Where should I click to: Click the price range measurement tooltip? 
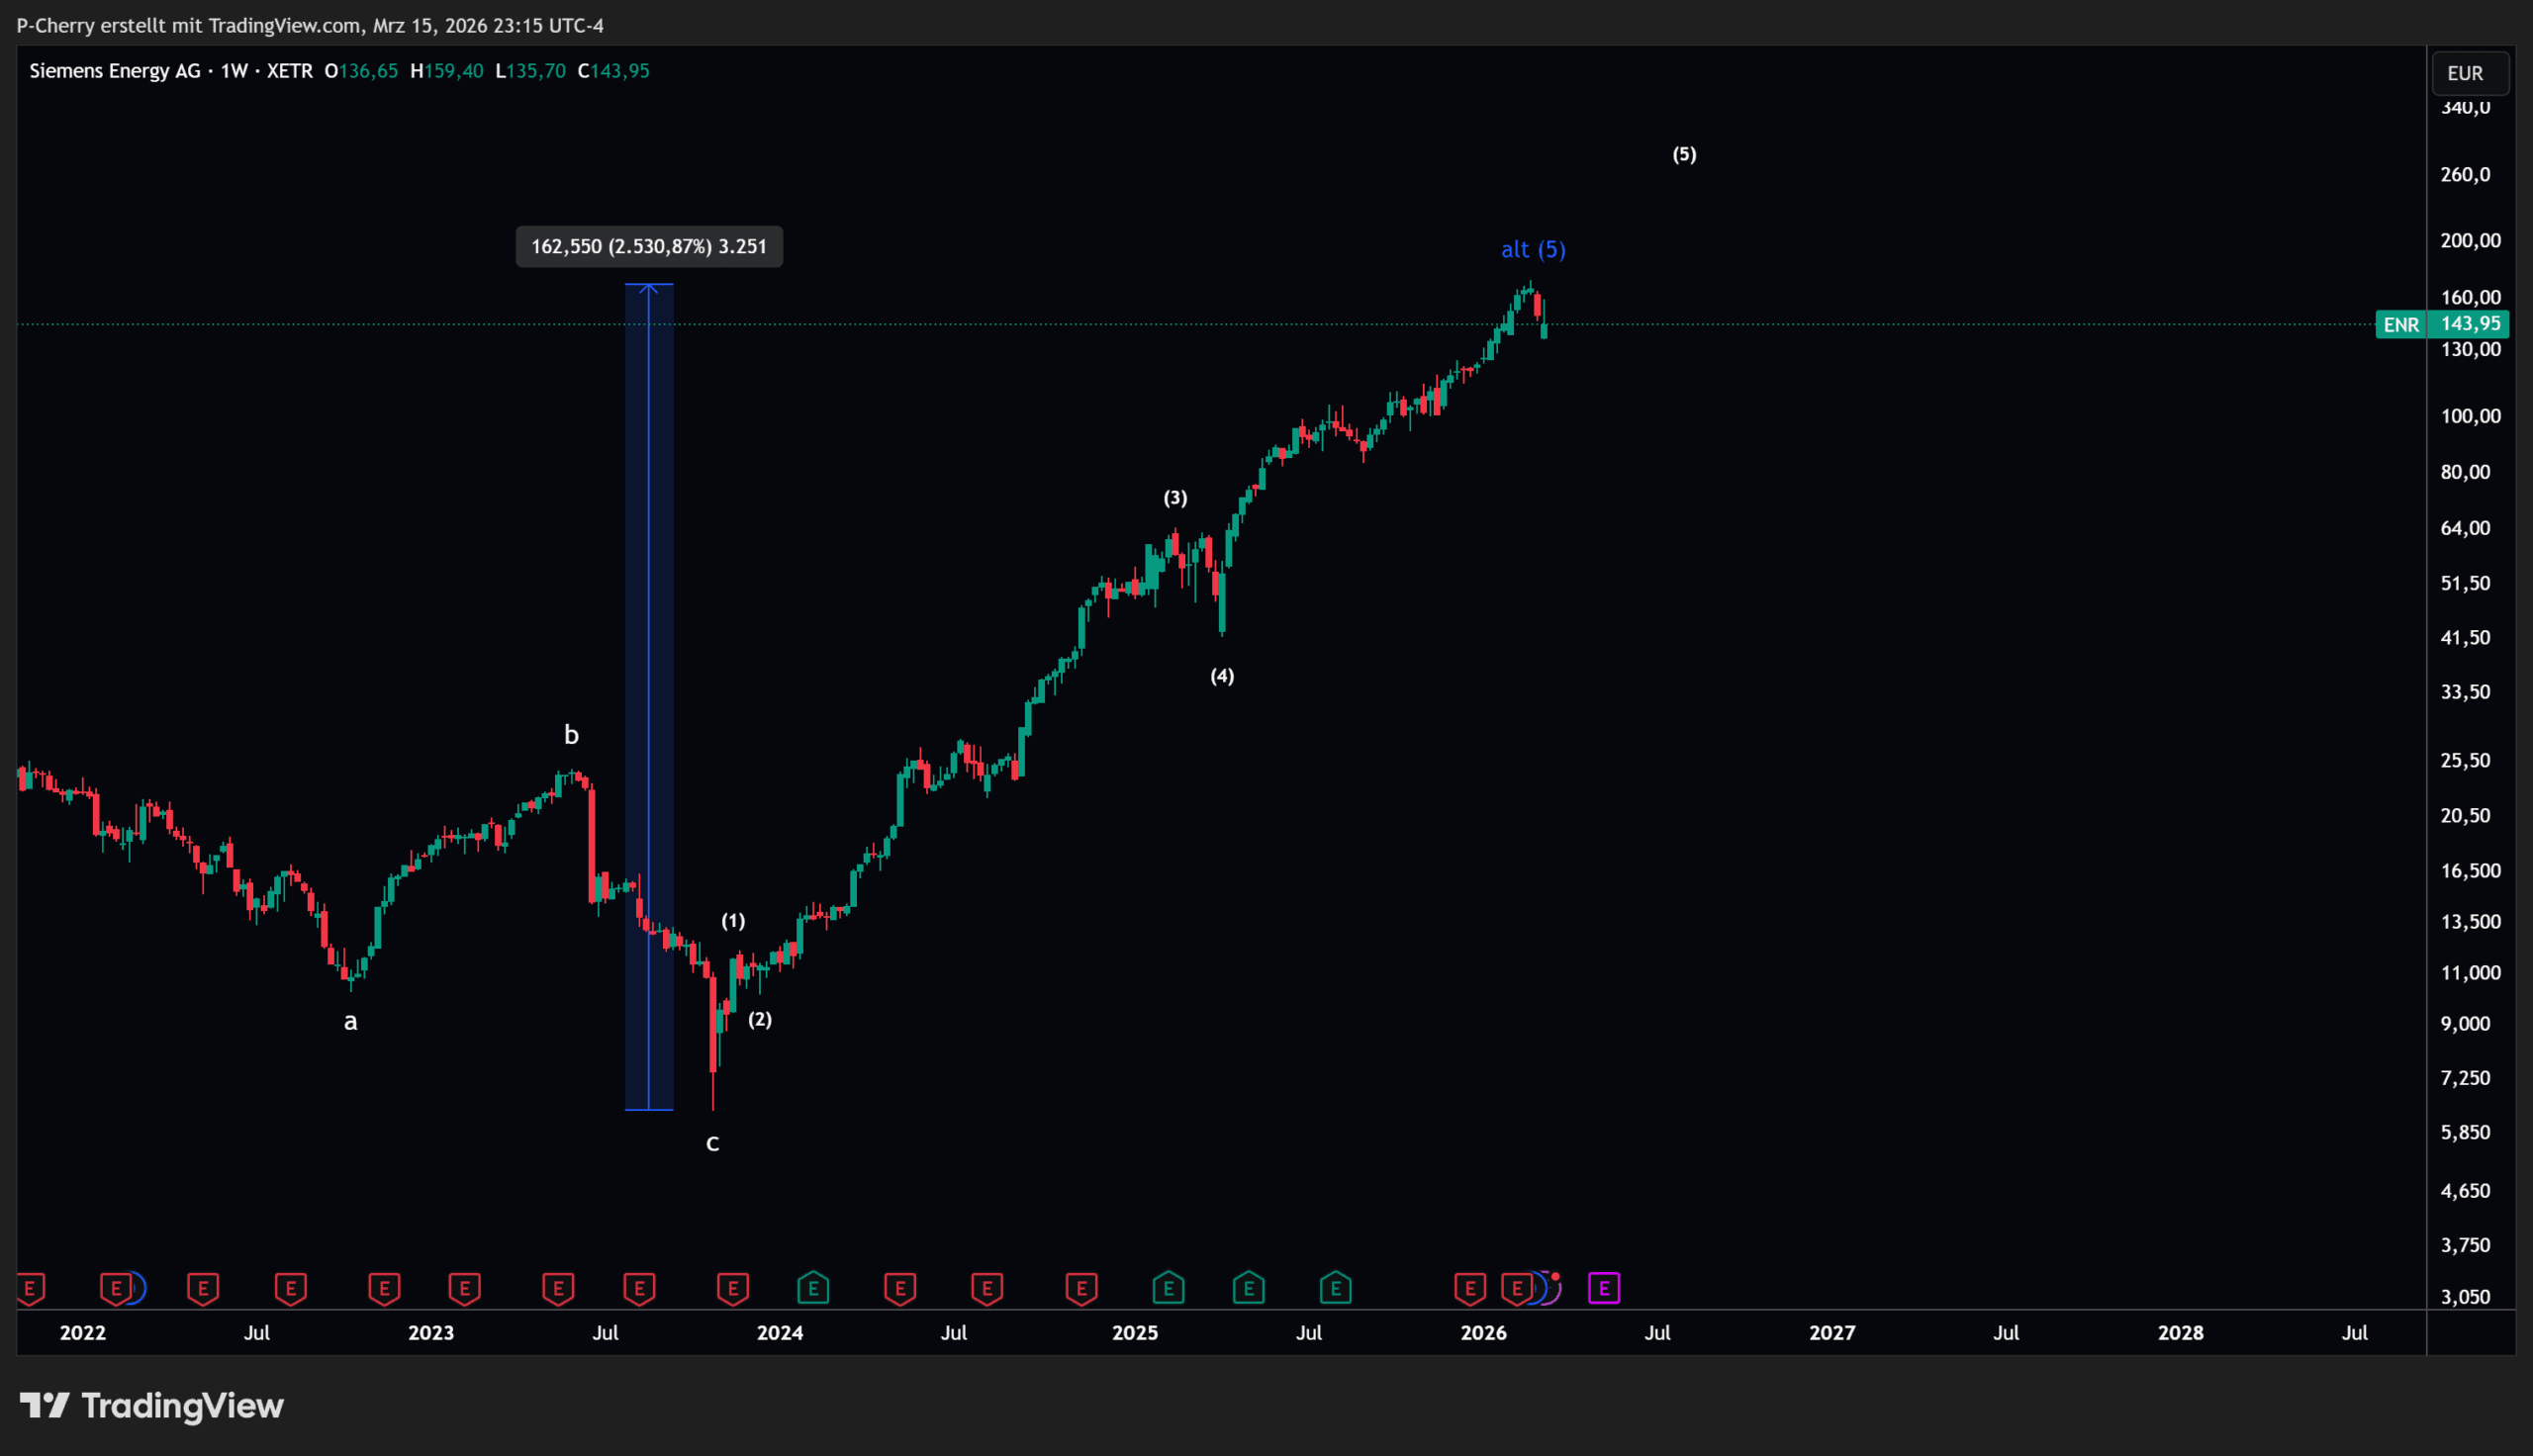coord(649,247)
